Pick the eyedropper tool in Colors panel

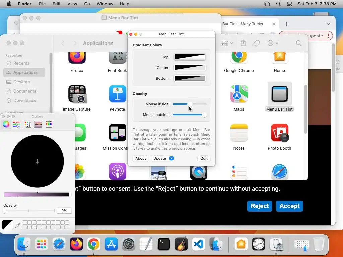click(x=18, y=225)
